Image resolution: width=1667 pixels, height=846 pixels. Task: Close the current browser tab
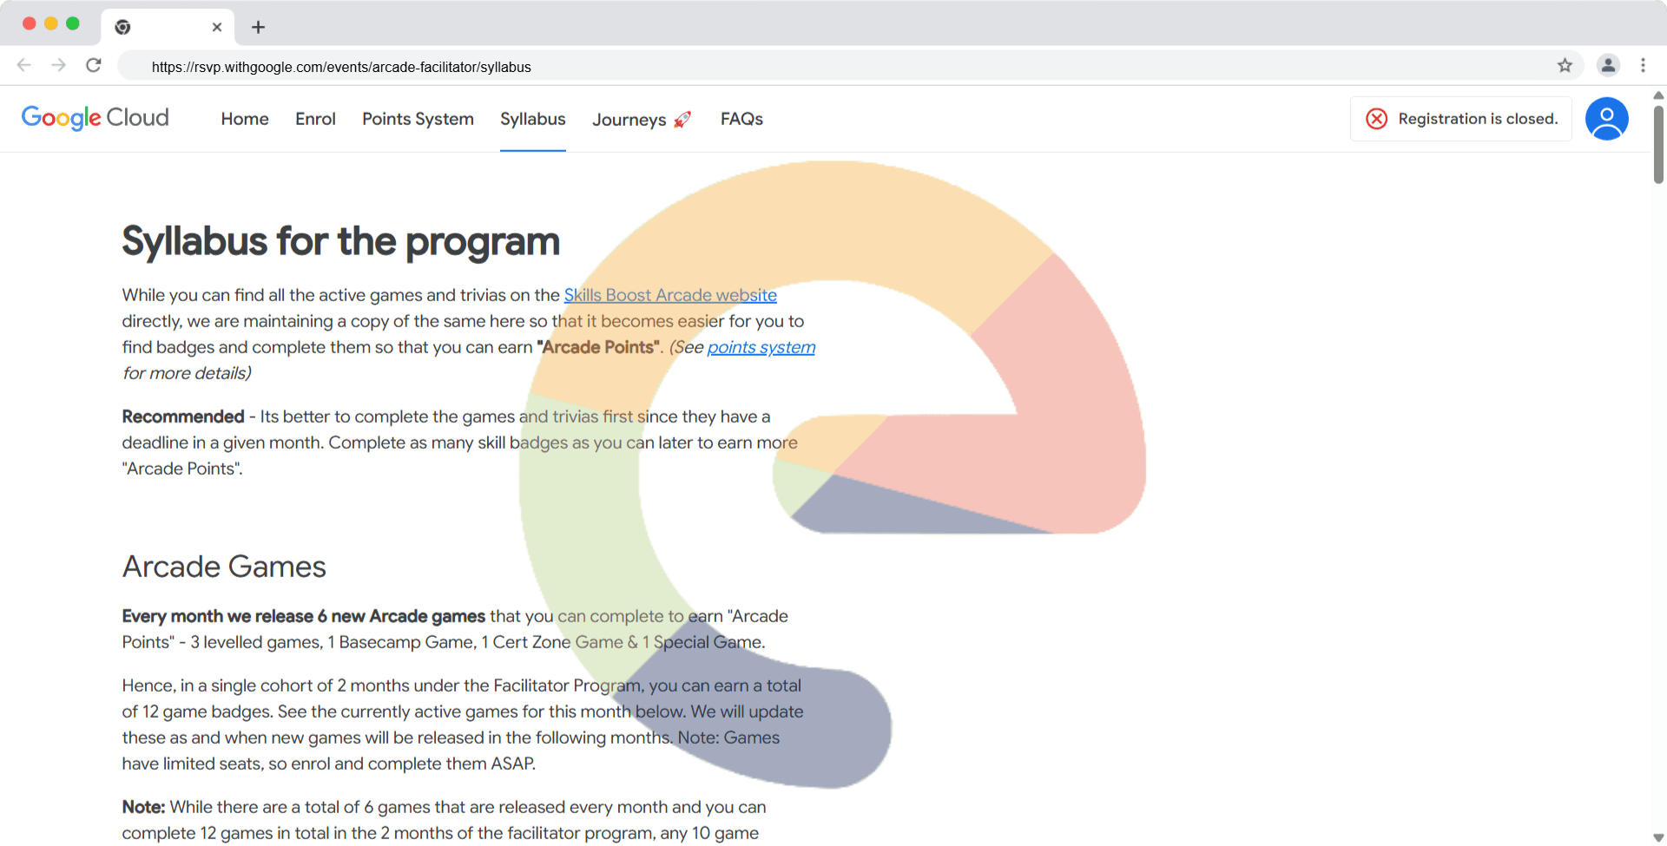click(x=217, y=27)
